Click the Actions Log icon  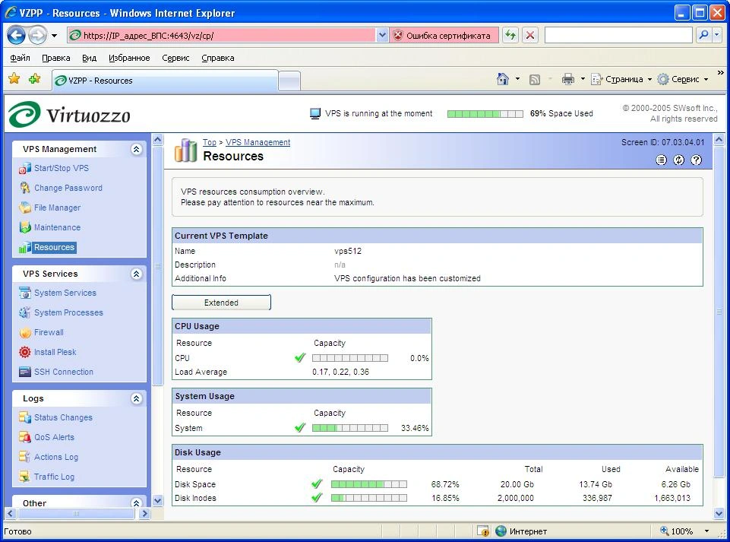[24, 457]
